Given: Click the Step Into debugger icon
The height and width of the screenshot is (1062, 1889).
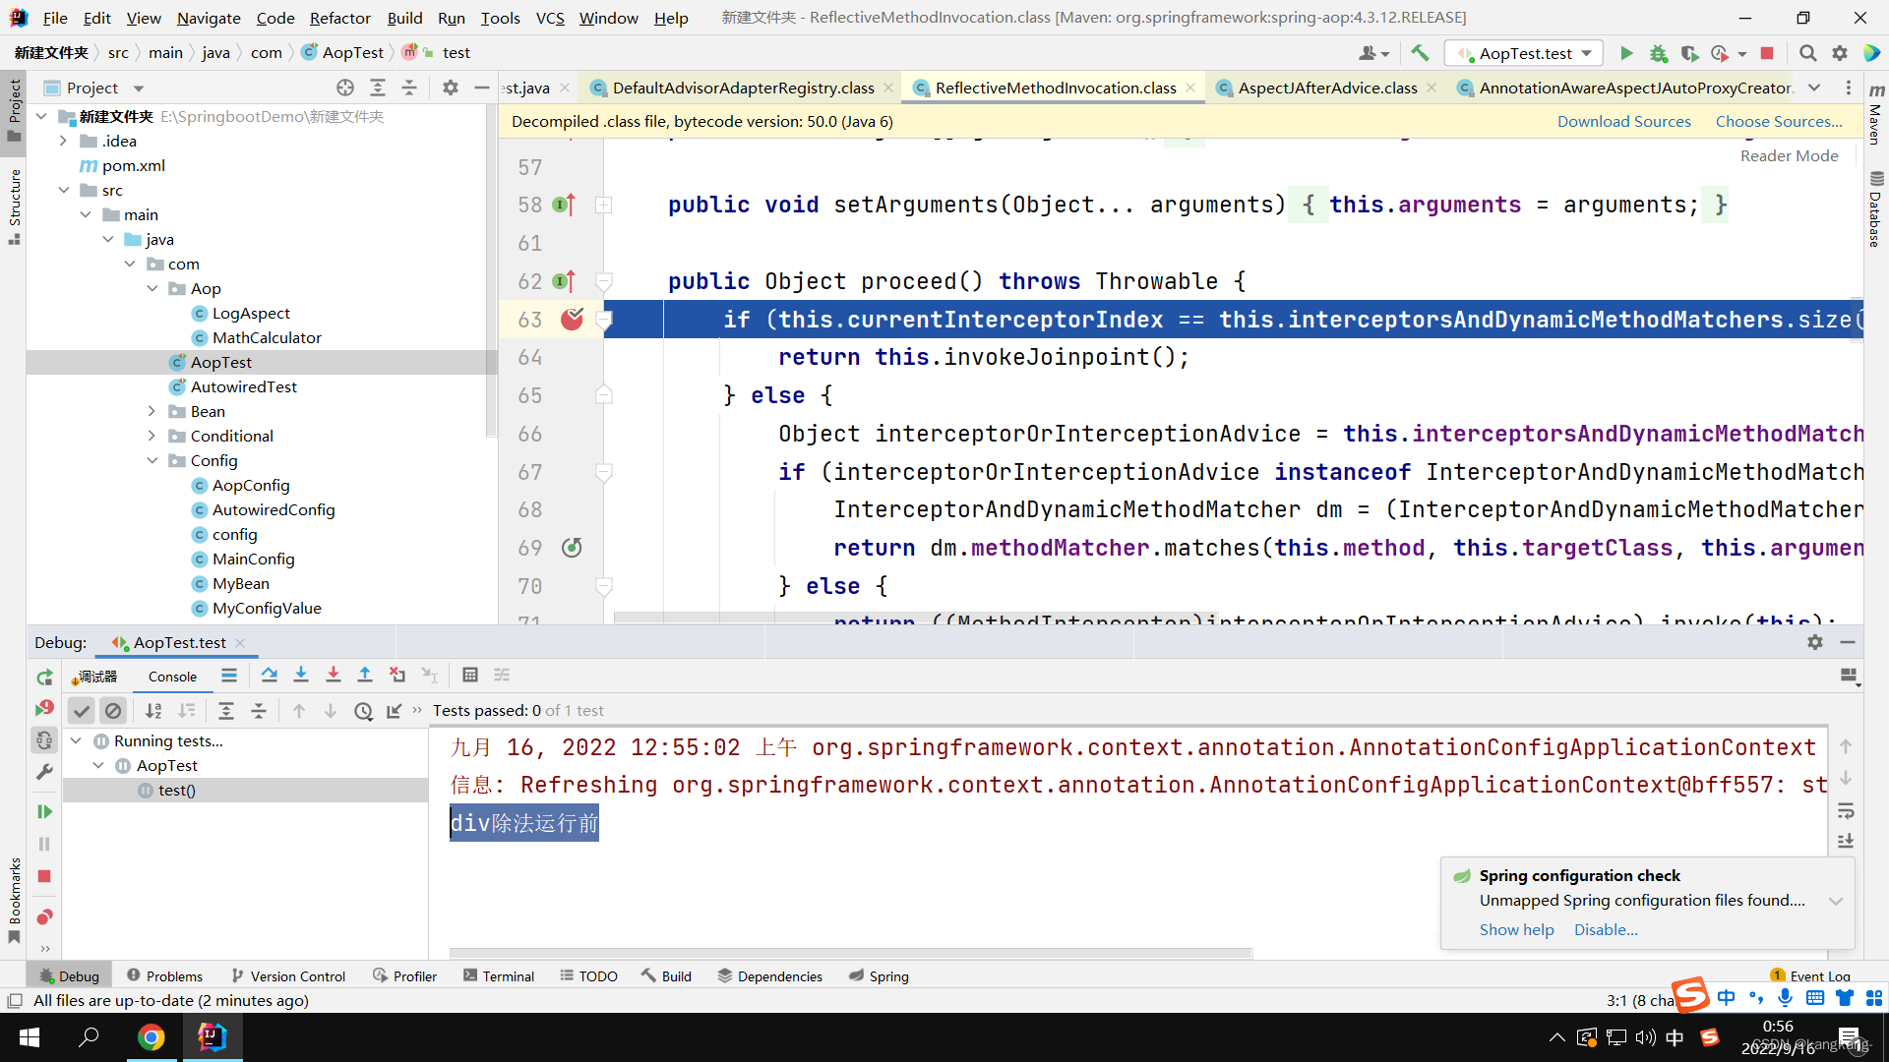Looking at the screenshot, I should click(301, 675).
